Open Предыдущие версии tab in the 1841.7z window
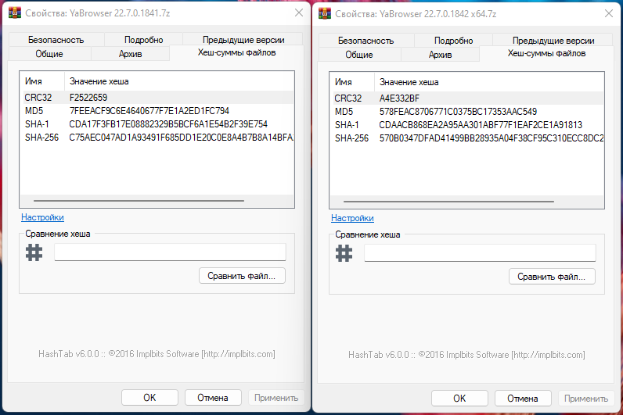Viewport: 623px width, 415px height. tap(243, 40)
